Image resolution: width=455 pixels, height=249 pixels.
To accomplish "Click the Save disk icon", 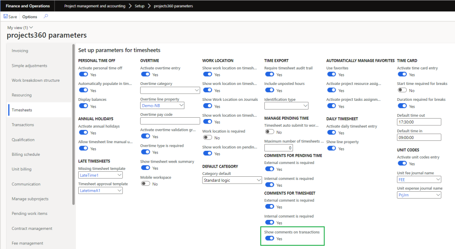I will (x=5, y=17).
